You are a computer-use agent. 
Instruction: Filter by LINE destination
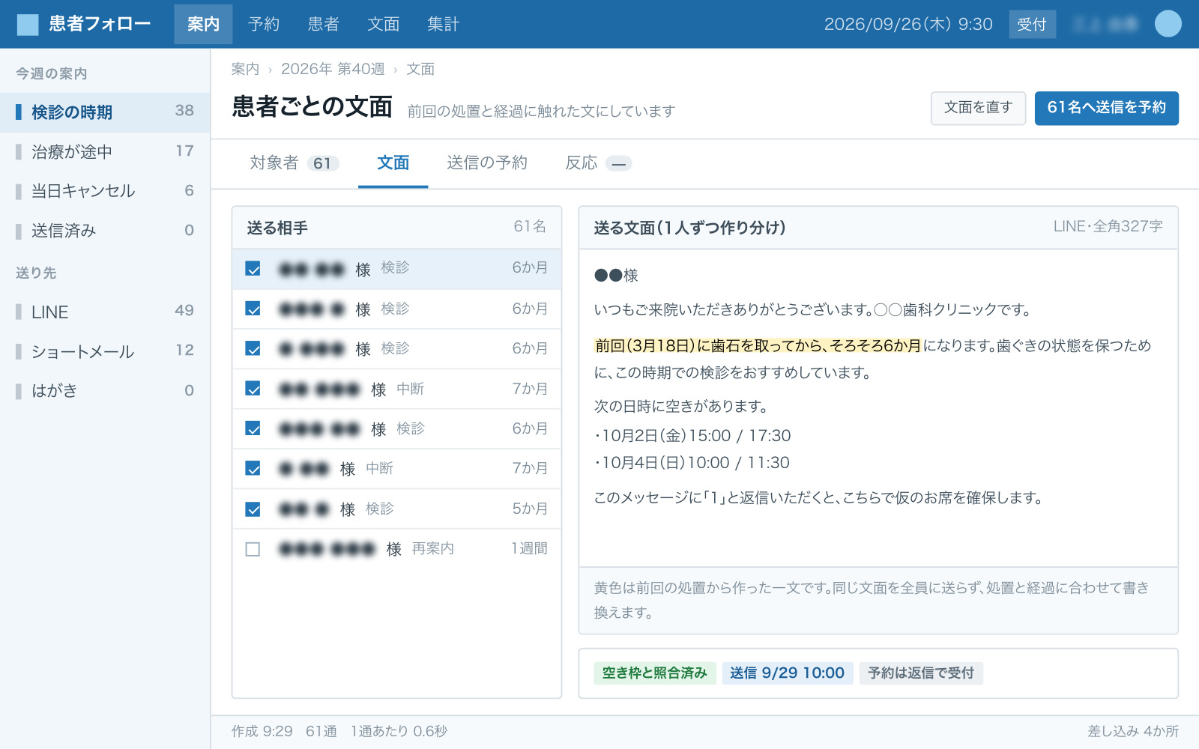[105, 312]
